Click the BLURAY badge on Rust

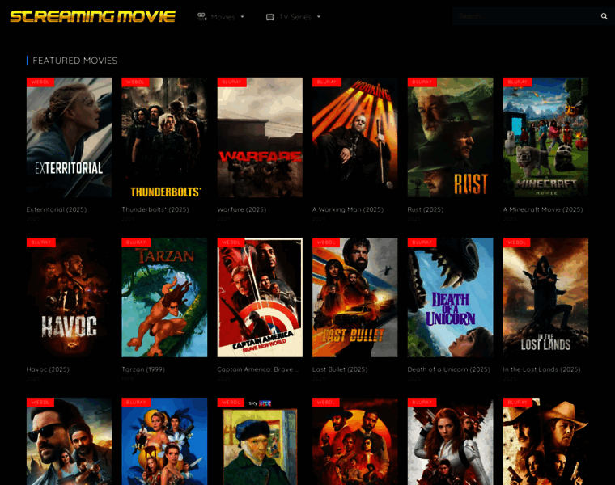422,82
